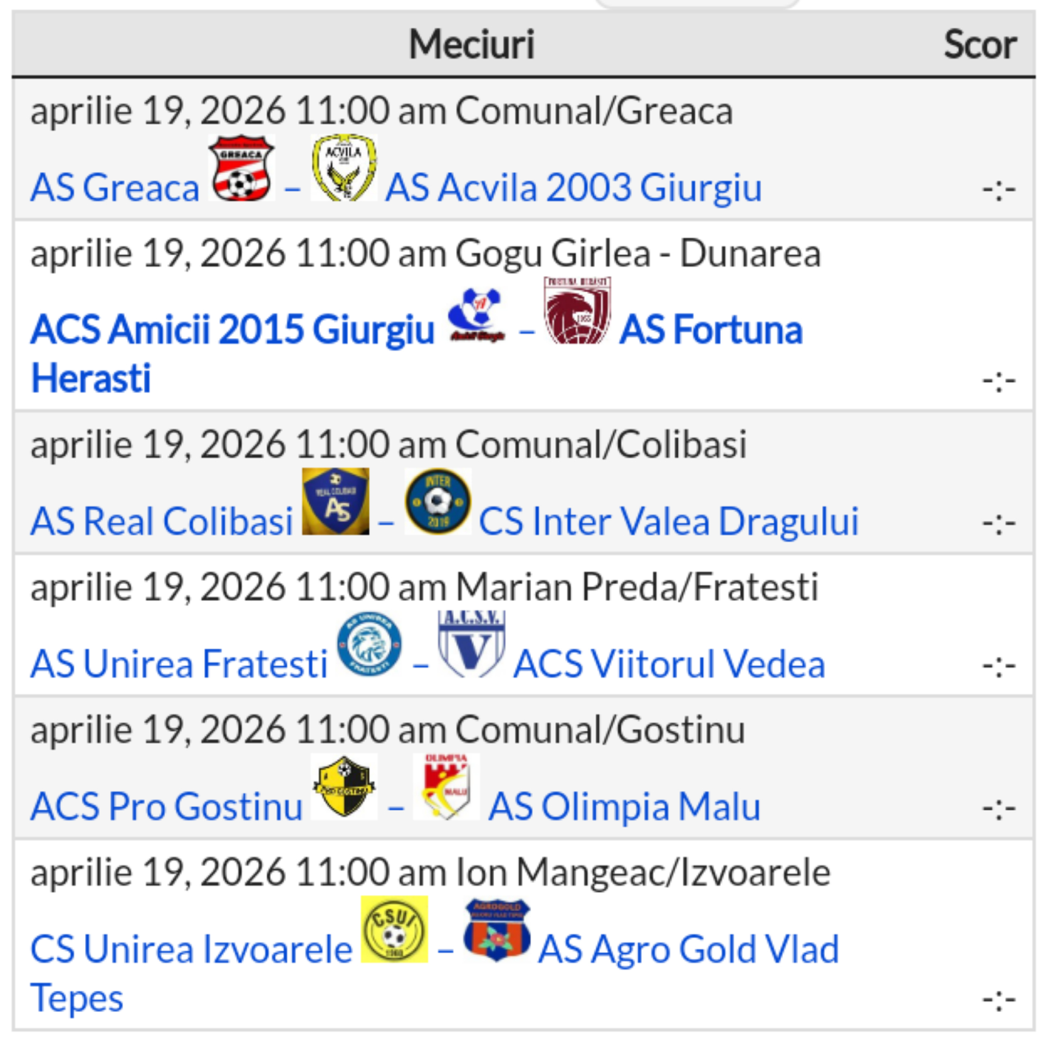Open the AS Olimpia Malu link

[624, 806]
